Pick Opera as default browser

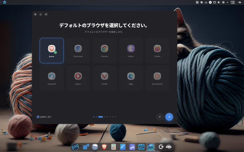78,78
